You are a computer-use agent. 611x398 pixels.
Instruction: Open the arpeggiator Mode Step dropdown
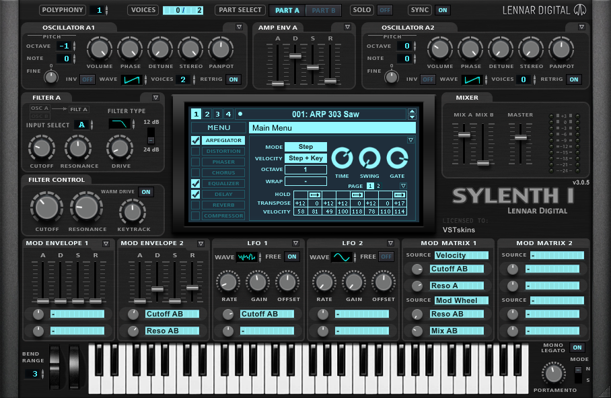click(x=306, y=147)
